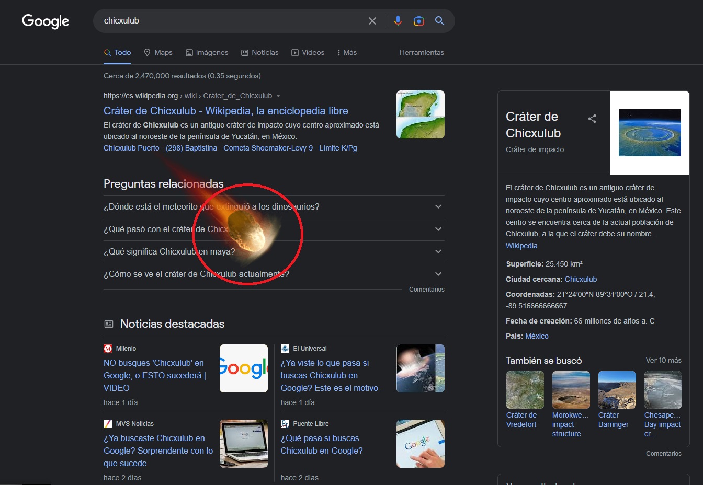Open Herramientas search tools
This screenshot has width=703, height=485.
[x=422, y=52]
